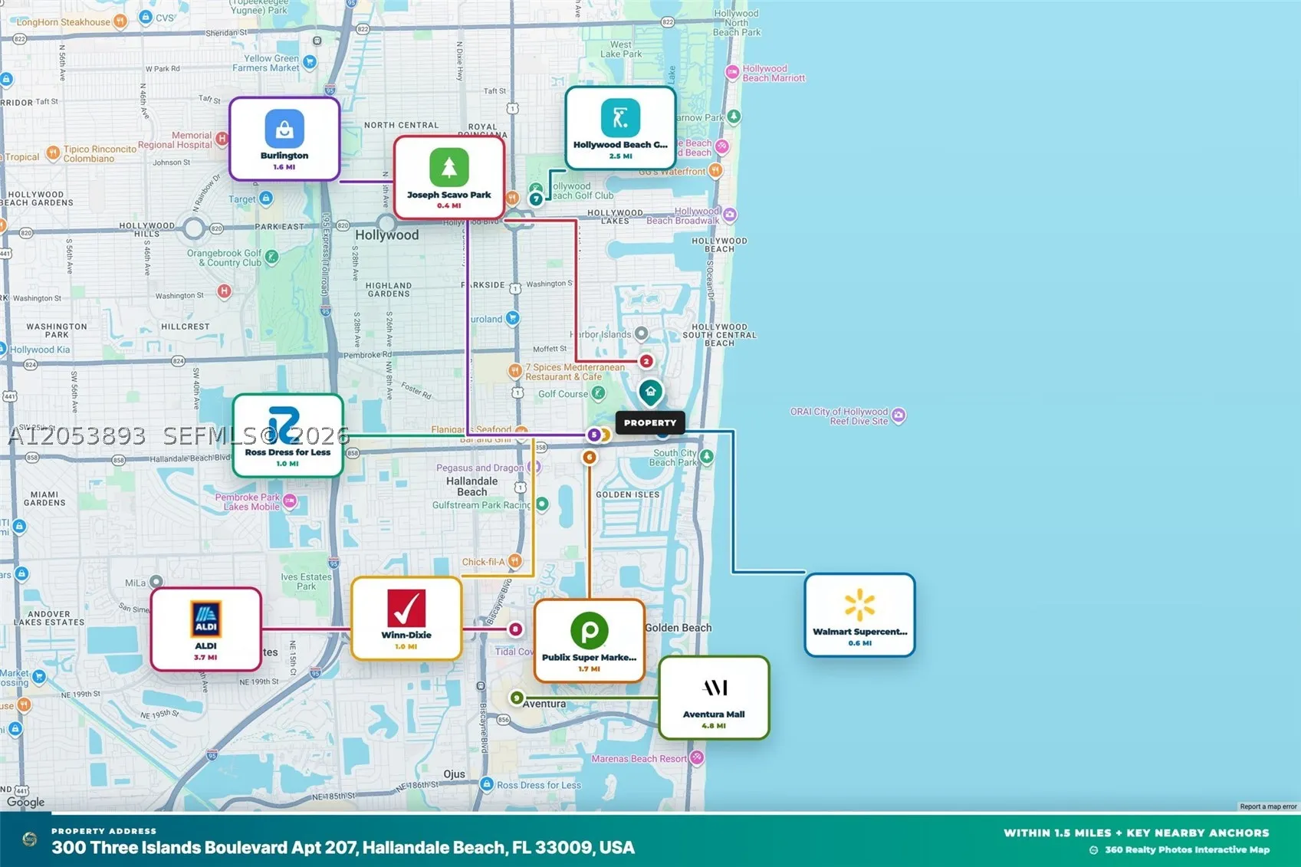
Task: Click the 7 Spices Mediterranean Restaurant pin
Action: pyautogui.click(x=514, y=371)
